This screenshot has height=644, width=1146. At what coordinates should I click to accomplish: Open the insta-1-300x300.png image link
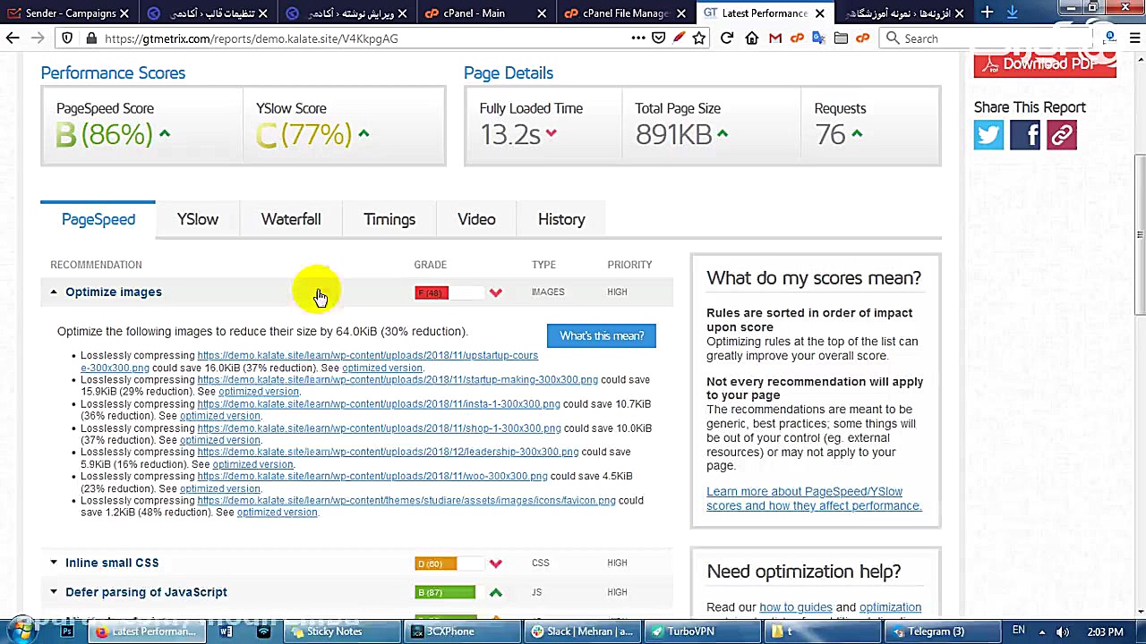click(x=379, y=404)
